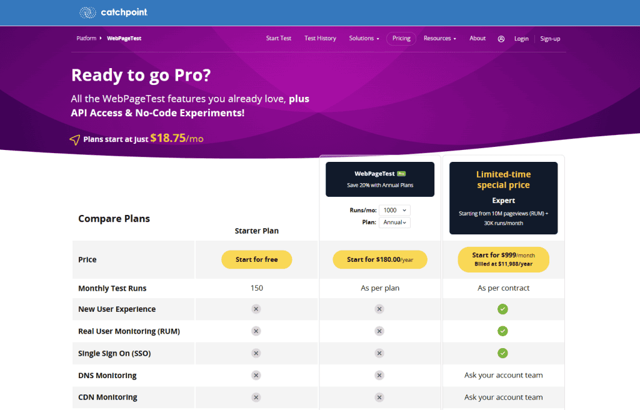Click the Limited-time special price Expert card

click(x=503, y=198)
